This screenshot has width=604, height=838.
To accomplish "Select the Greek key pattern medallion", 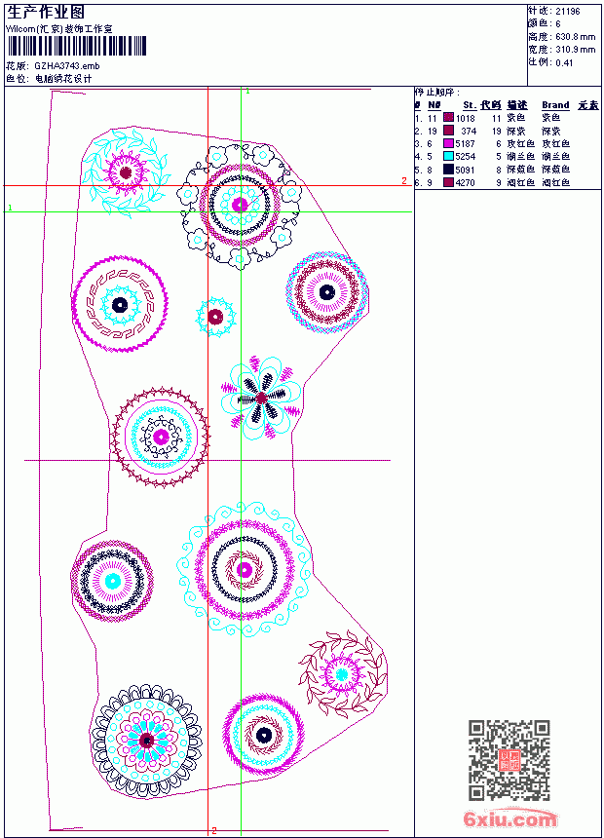I will 119,304.
